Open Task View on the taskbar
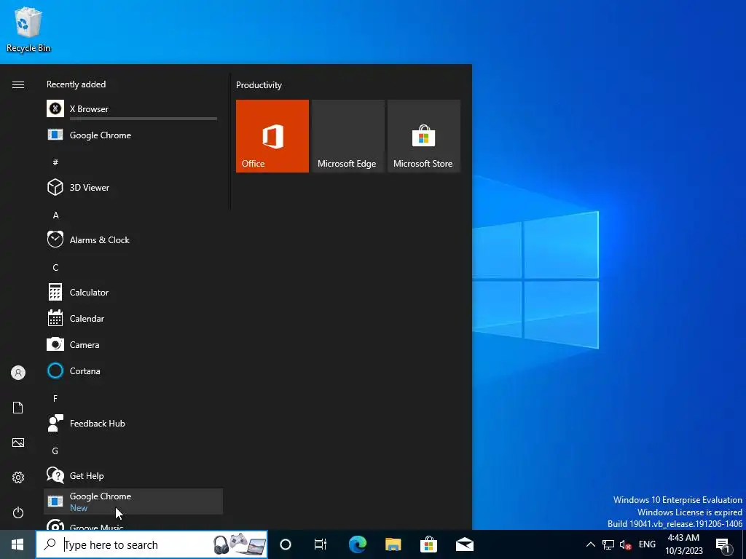Screen dimensions: 746x559 coord(321,544)
